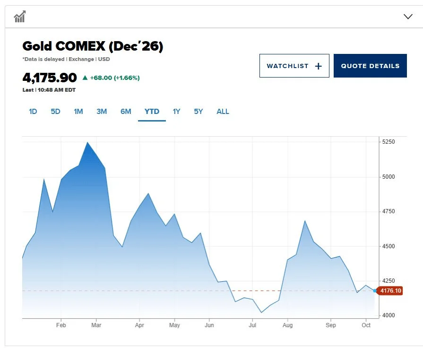The width and height of the screenshot is (423, 348).
Task: Click the Gold COMEX (Dec'26) title
Action: tap(93, 46)
